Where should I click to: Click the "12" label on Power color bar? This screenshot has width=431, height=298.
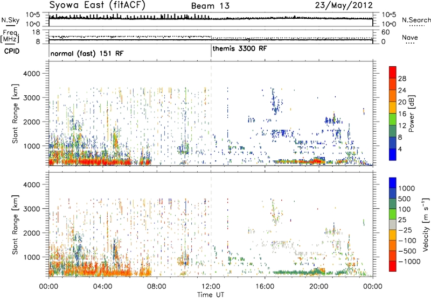click(x=402, y=126)
